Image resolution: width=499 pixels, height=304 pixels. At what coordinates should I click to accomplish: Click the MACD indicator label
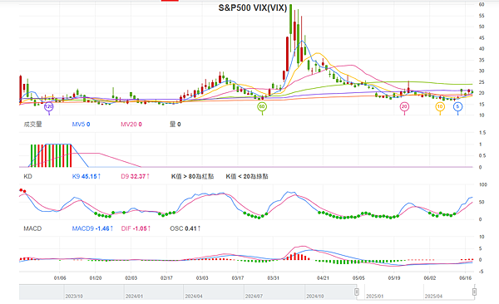[x=32, y=228]
